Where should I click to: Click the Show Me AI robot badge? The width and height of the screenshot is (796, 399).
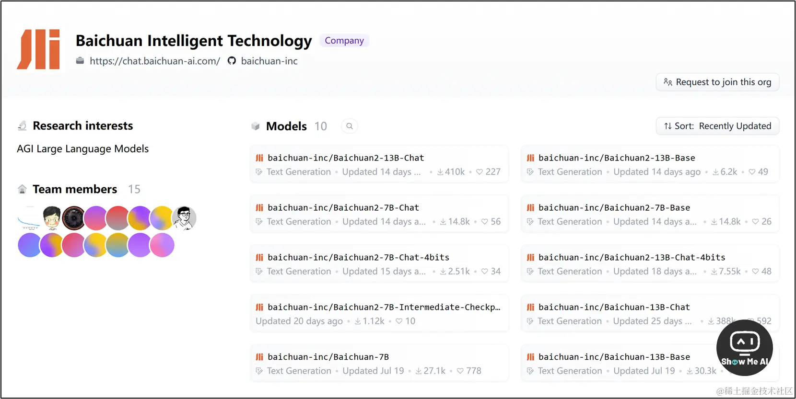[744, 348]
